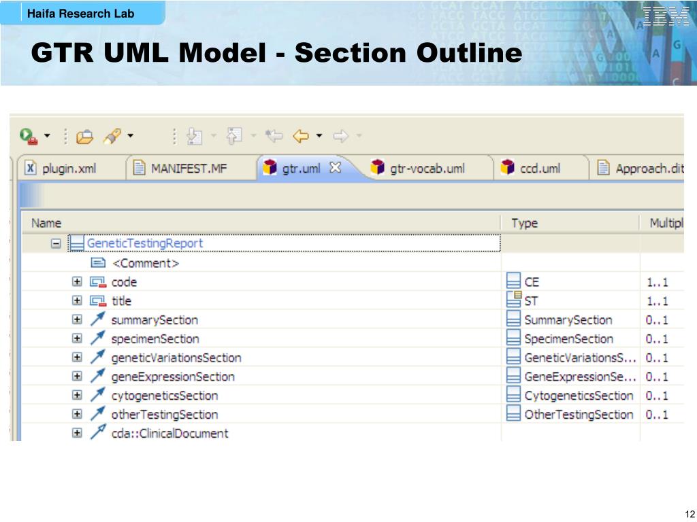Switch to the gtr-vocab.uml tab
The width and height of the screenshot is (697, 522).
(427, 169)
